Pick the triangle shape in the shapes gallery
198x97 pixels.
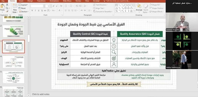point(117,8)
